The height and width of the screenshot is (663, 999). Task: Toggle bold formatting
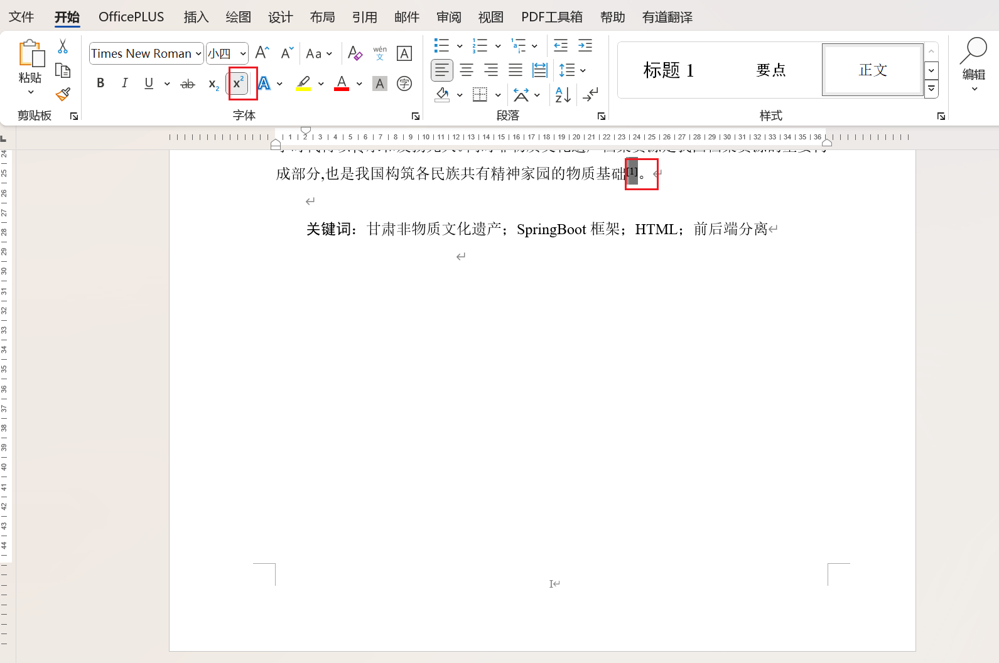pyautogui.click(x=100, y=83)
